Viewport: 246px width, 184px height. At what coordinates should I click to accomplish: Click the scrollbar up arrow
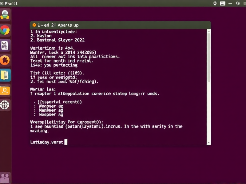pyautogui.click(x=209, y=31)
